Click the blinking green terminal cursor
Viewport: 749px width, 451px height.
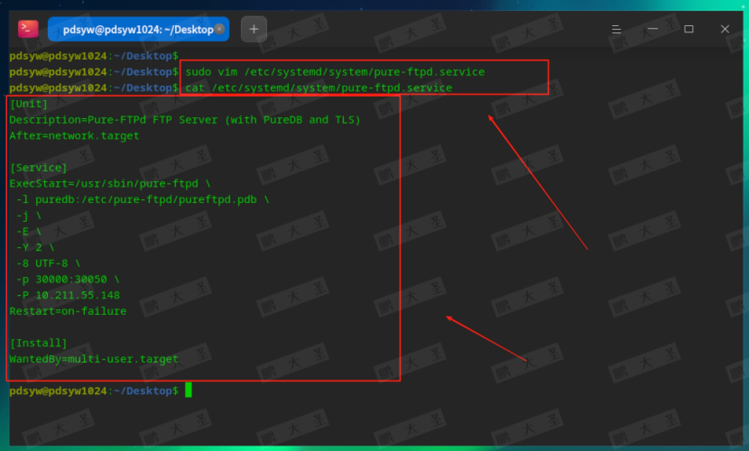click(189, 391)
